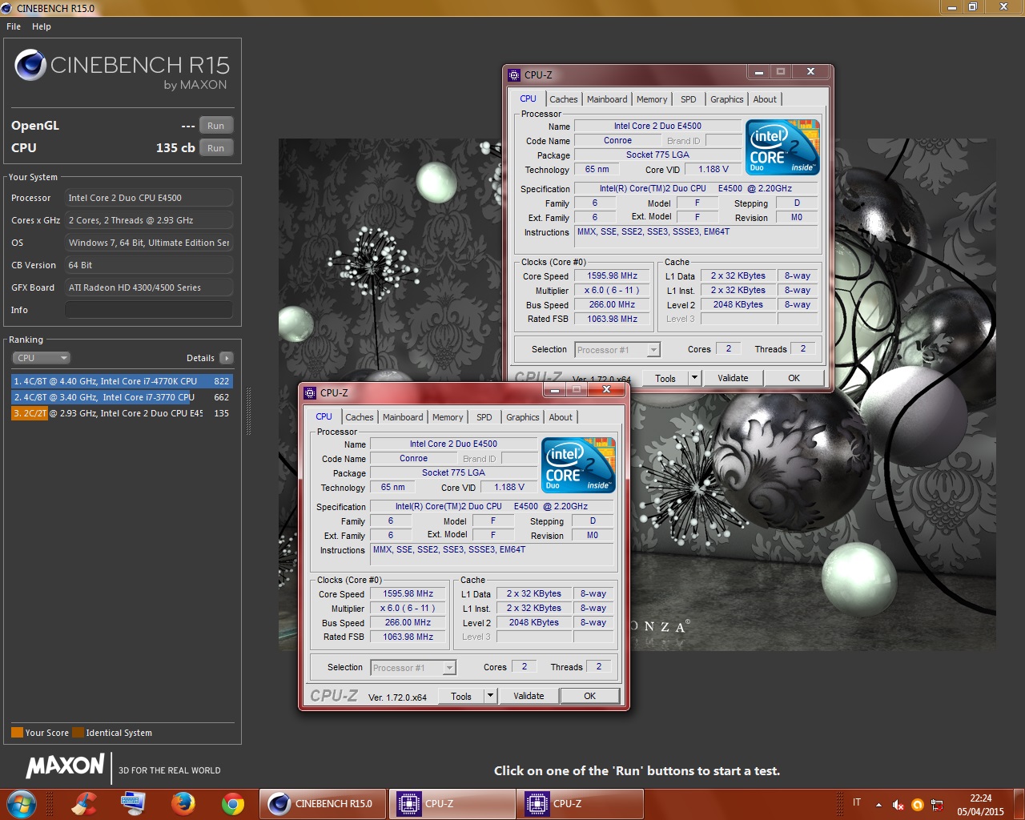Screen dimensions: 1025x820
Task: Select CPU tab in front CPU-Z window
Action: click(324, 416)
